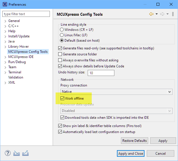
Task: Click the export preferences icon
Action: point(26,153)
